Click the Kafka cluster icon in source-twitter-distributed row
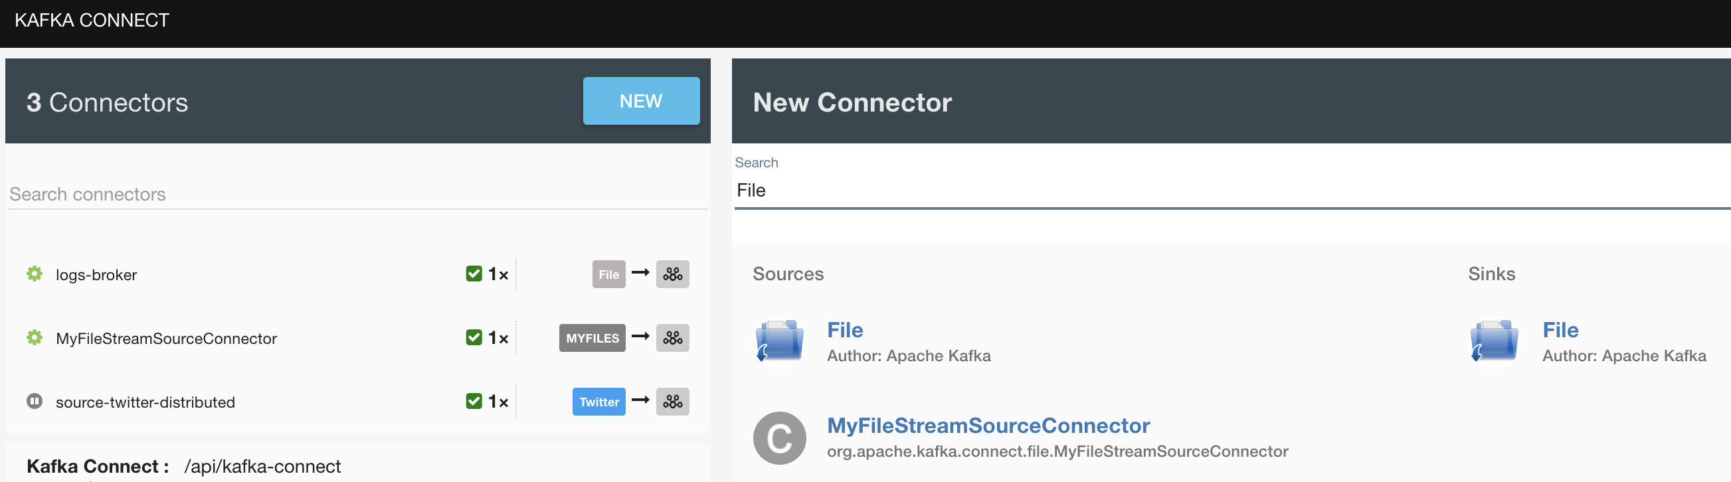The width and height of the screenshot is (1731, 482). (672, 402)
